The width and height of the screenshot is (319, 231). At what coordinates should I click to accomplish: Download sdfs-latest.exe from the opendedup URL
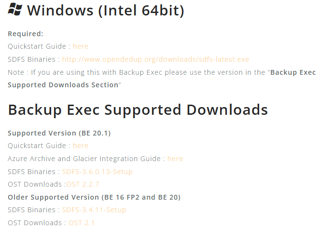[x=155, y=59]
